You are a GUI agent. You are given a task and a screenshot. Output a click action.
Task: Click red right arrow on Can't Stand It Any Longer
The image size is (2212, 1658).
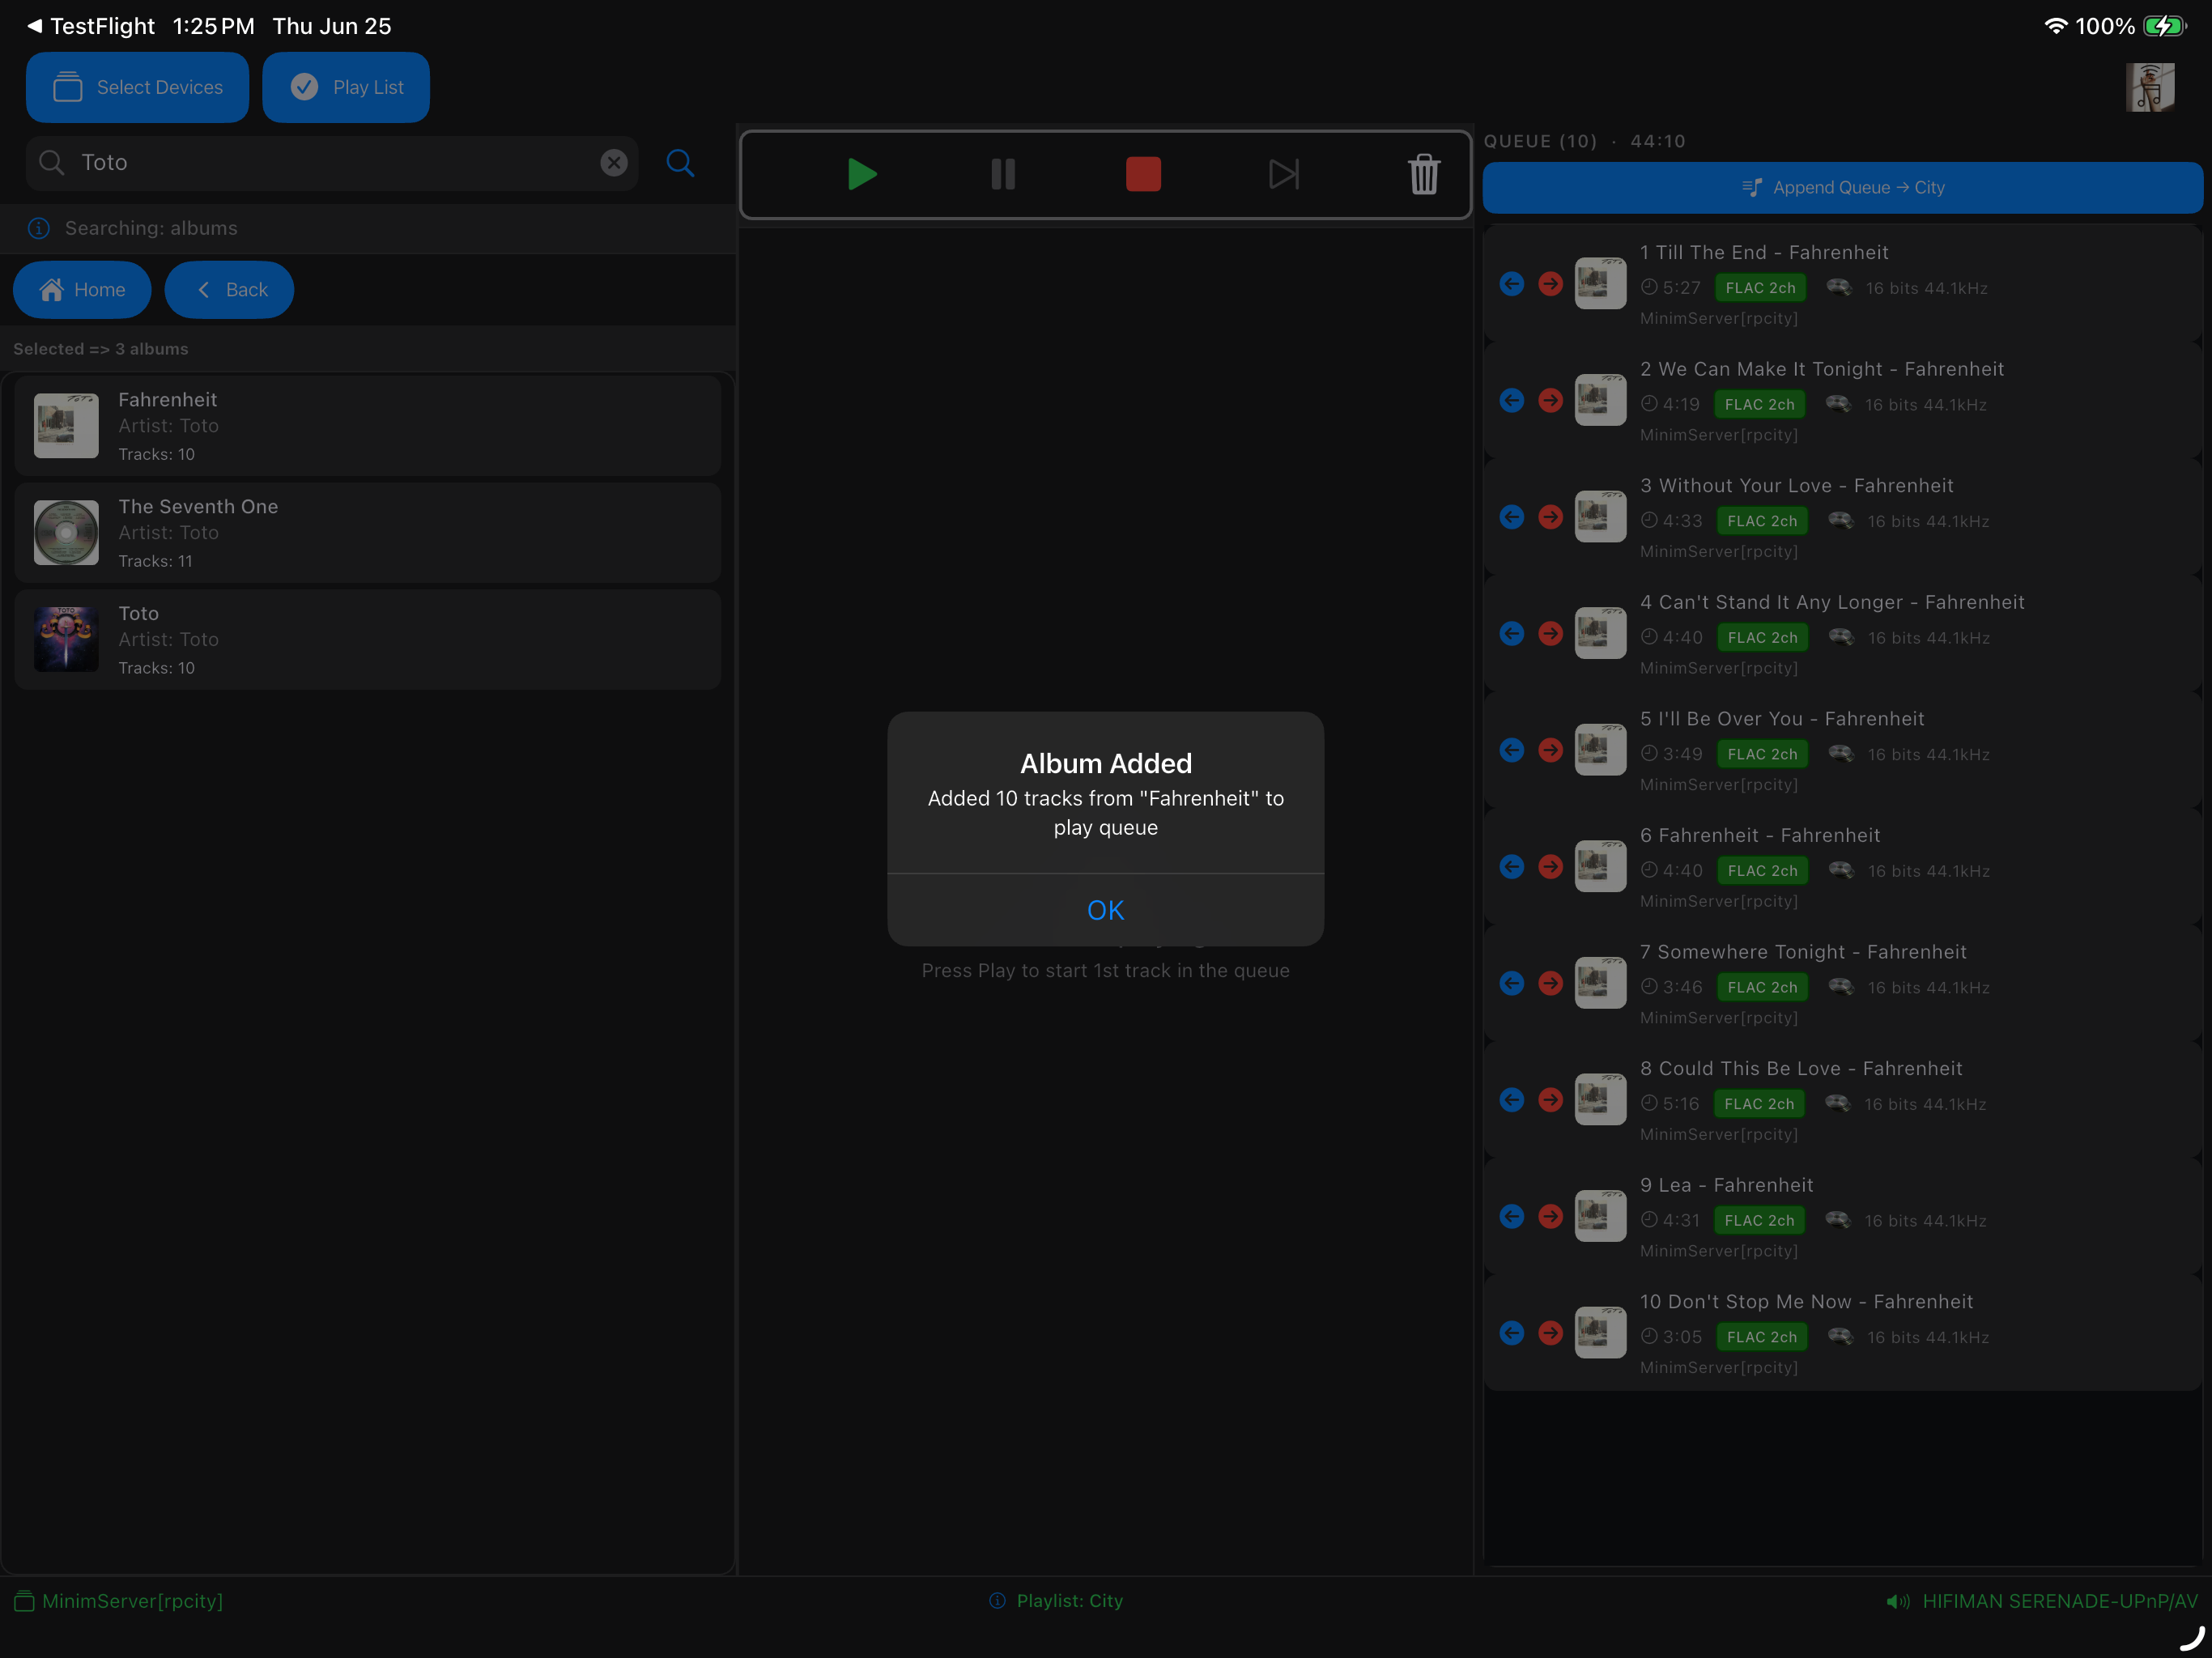tap(1550, 634)
